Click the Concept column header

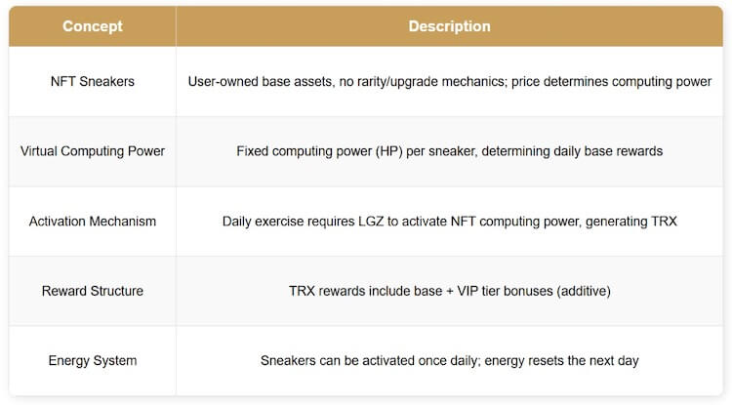[92, 26]
